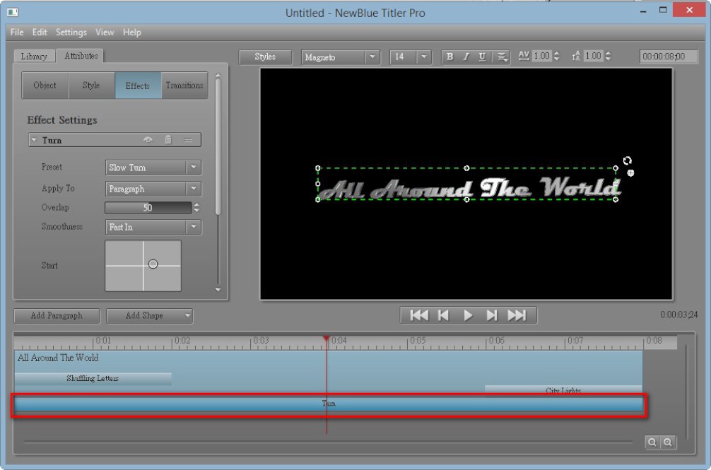Delete the Turn effect with trash icon
Viewport: 711px width, 470px height.
pos(168,140)
